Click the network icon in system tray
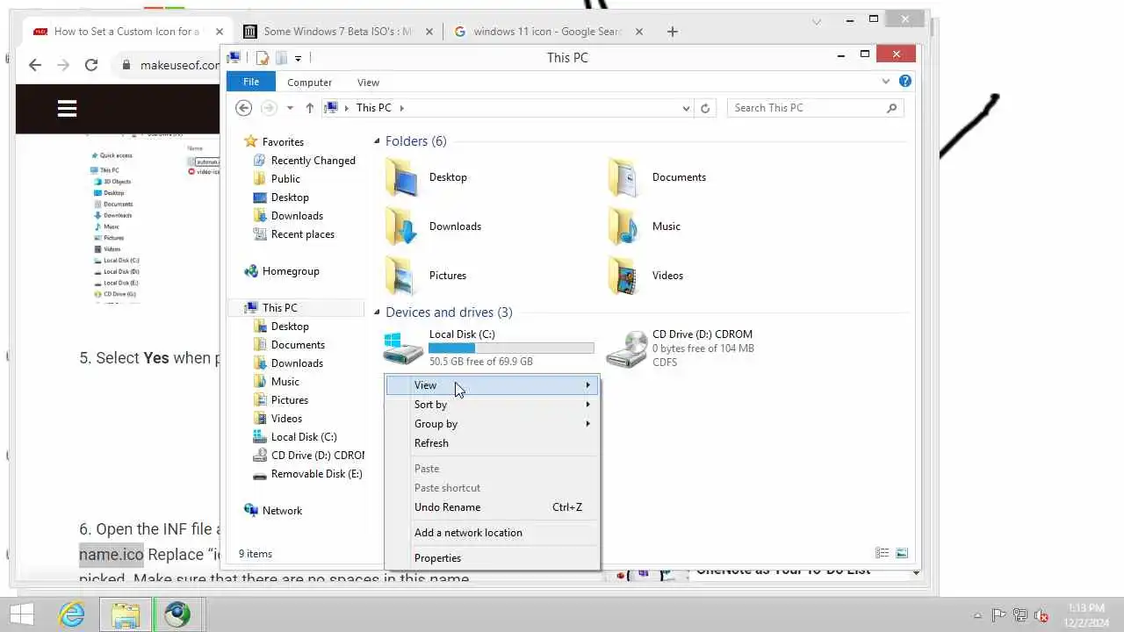Viewport: 1124px width, 632px height. (x=1020, y=615)
